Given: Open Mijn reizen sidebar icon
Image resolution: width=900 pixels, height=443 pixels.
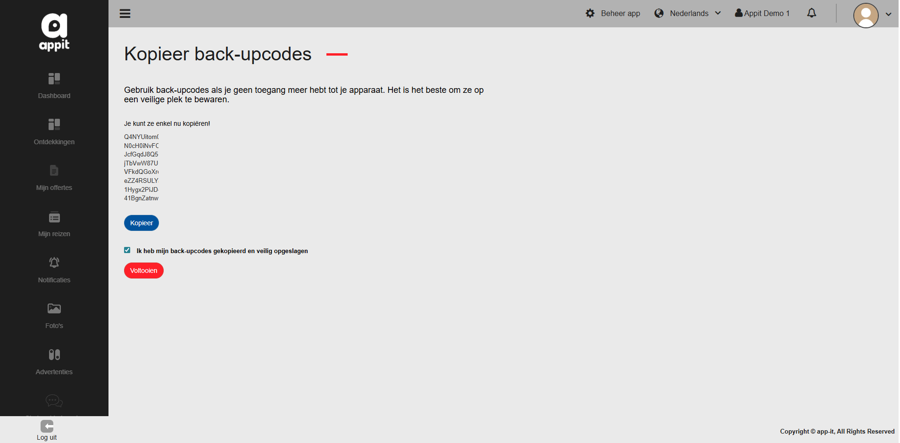Looking at the screenshot, I should pyautogui.click(x=54, y=217).
